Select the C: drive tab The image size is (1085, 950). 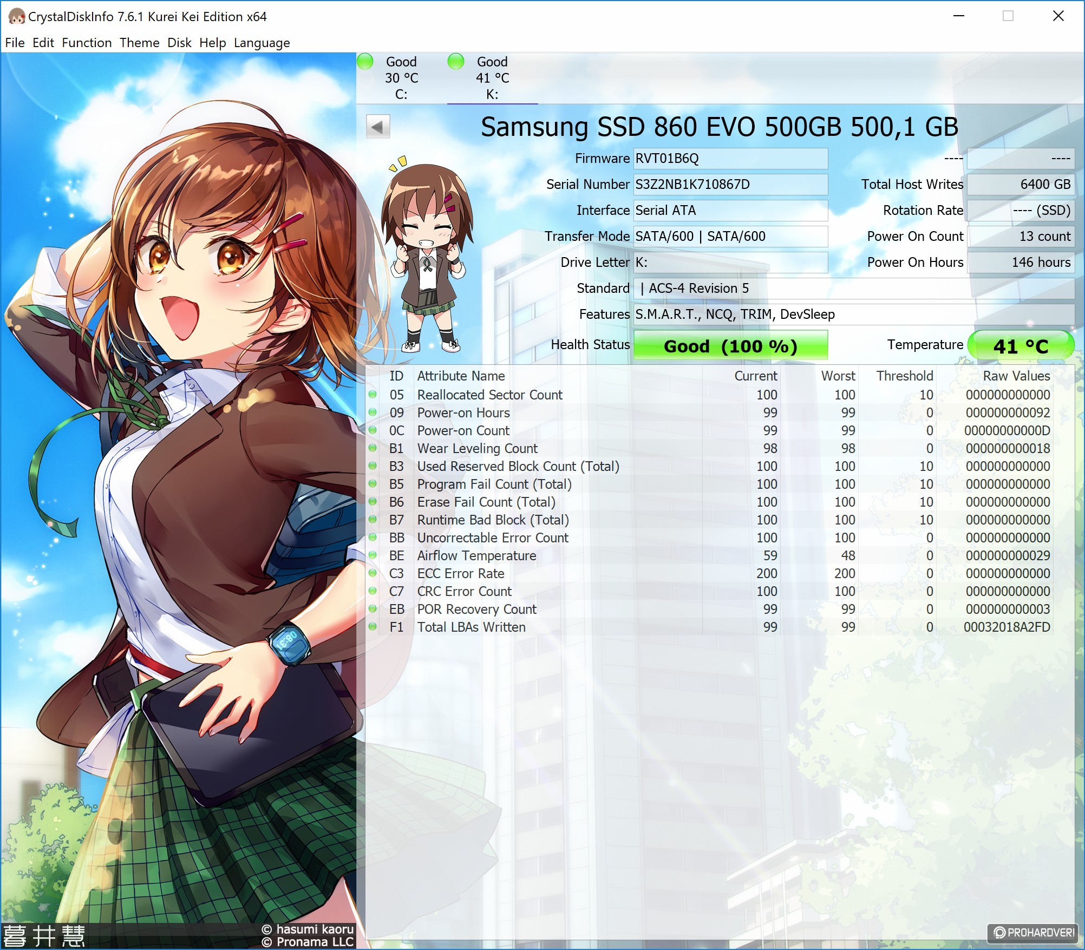point(401,78)
